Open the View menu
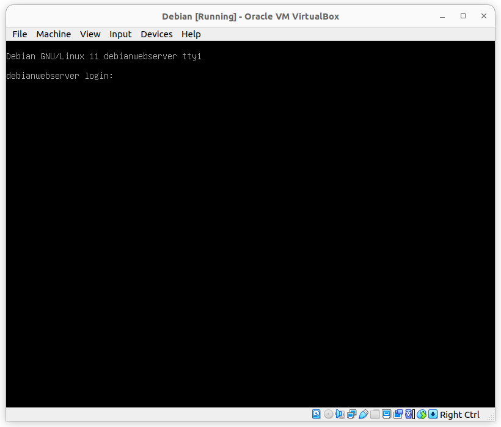 [90, 34]
